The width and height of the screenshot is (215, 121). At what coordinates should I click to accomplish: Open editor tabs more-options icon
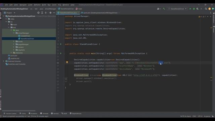tap(211, 13)
